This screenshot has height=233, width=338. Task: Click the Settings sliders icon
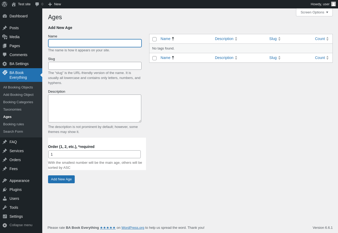point(5,216)
